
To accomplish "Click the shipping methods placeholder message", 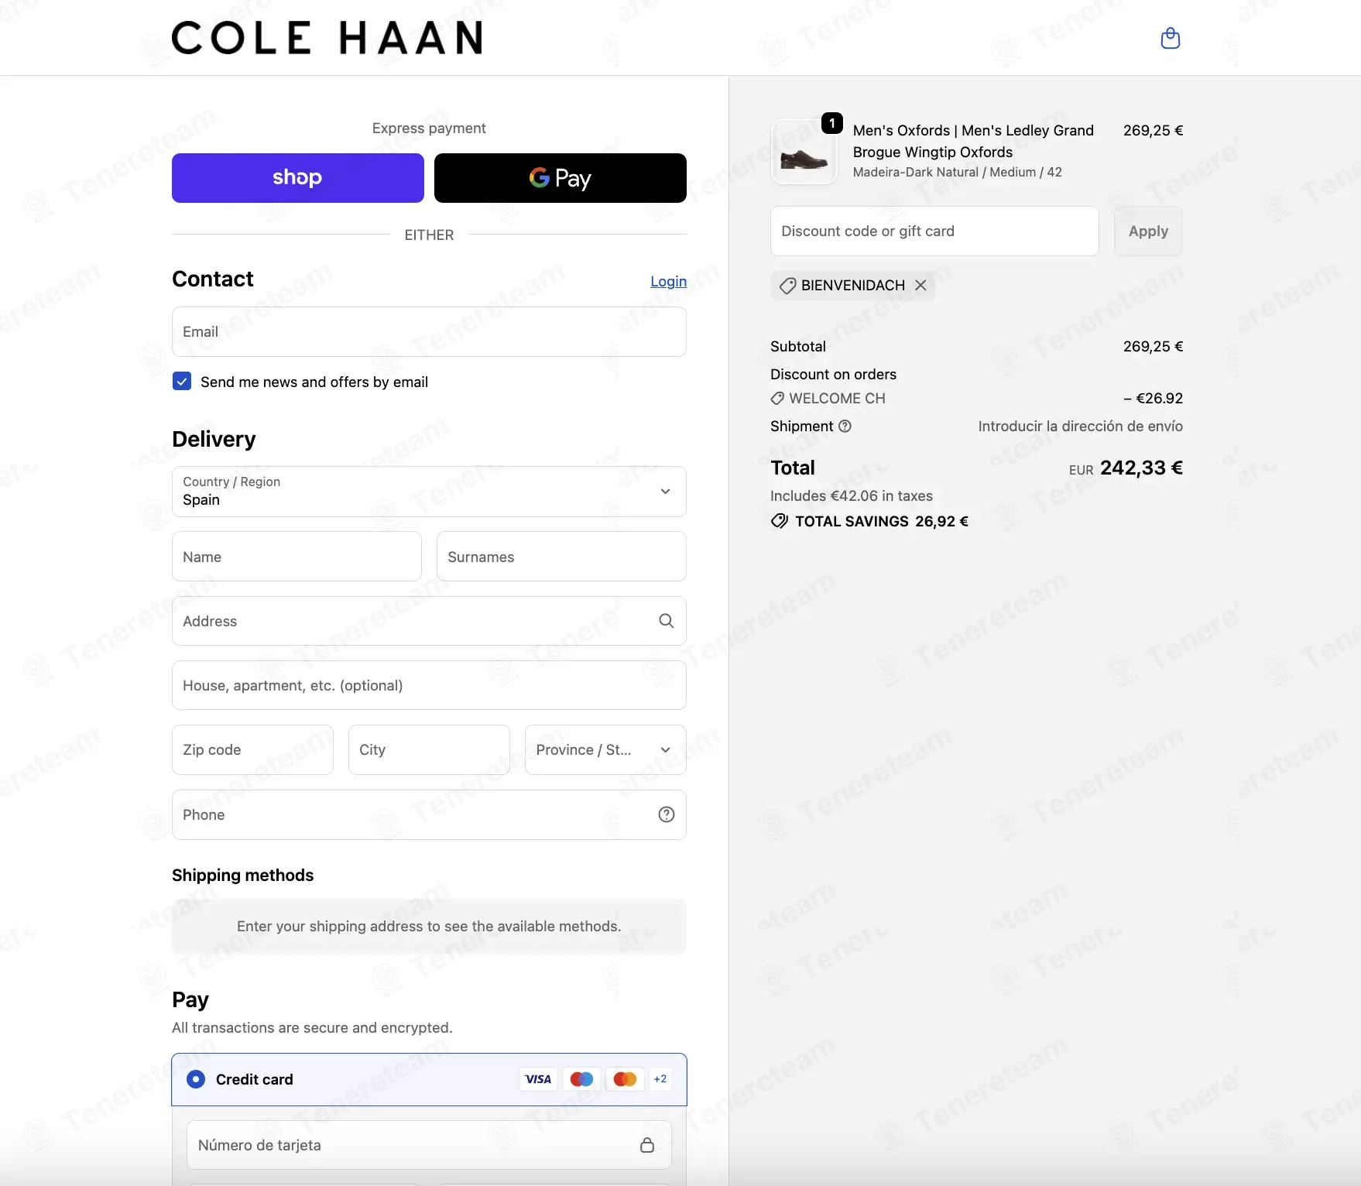I will pyautogui.click(x=429, y=926).
